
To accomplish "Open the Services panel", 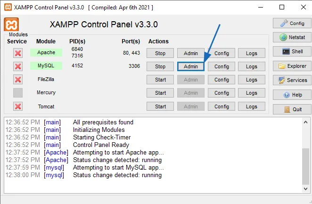I will tap(292, 80).
